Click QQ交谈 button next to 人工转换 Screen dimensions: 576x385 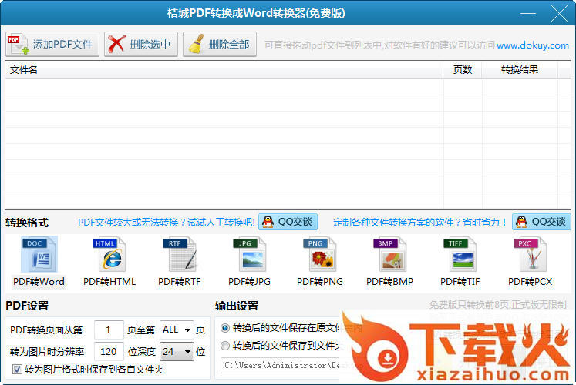pos(288,222)
